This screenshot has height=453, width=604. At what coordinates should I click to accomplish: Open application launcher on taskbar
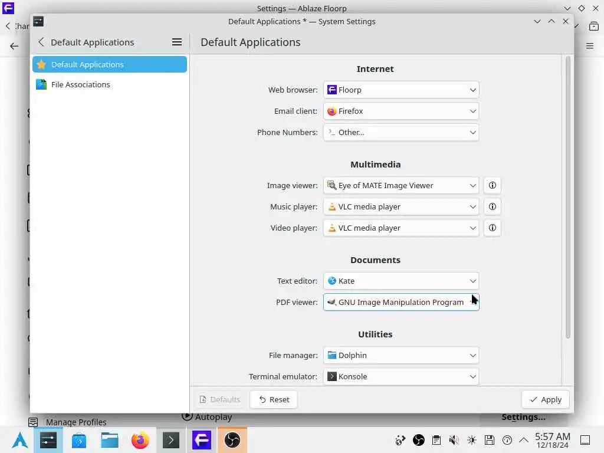(19, 440)
